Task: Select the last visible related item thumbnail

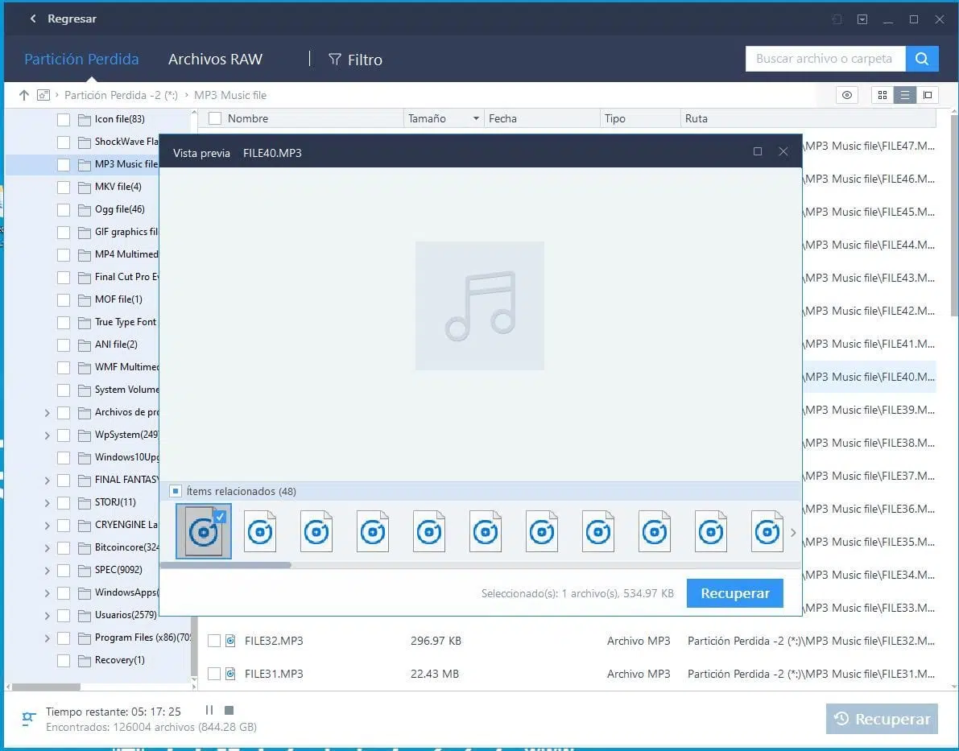Action: coord(767,531)
